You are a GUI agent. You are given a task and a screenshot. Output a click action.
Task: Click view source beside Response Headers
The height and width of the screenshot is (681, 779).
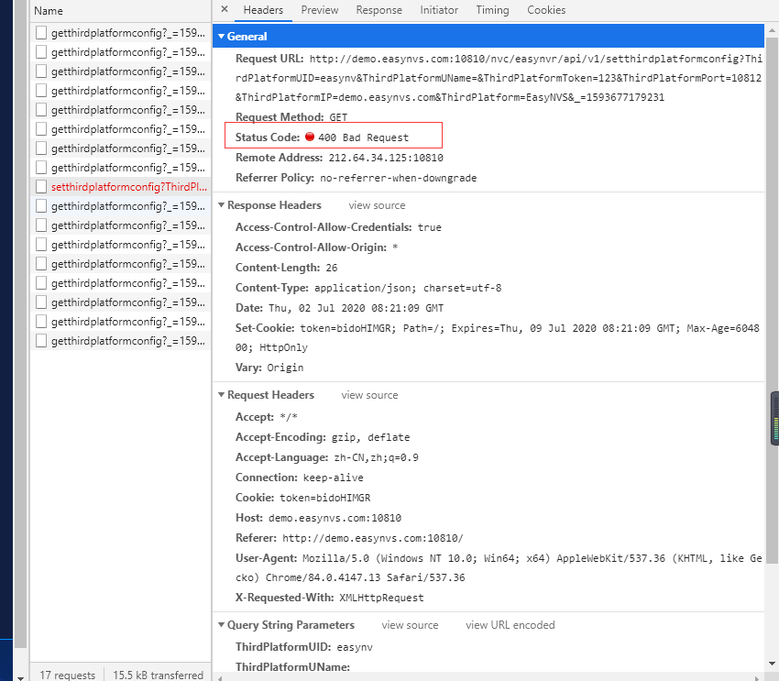[x=377, y=205]
